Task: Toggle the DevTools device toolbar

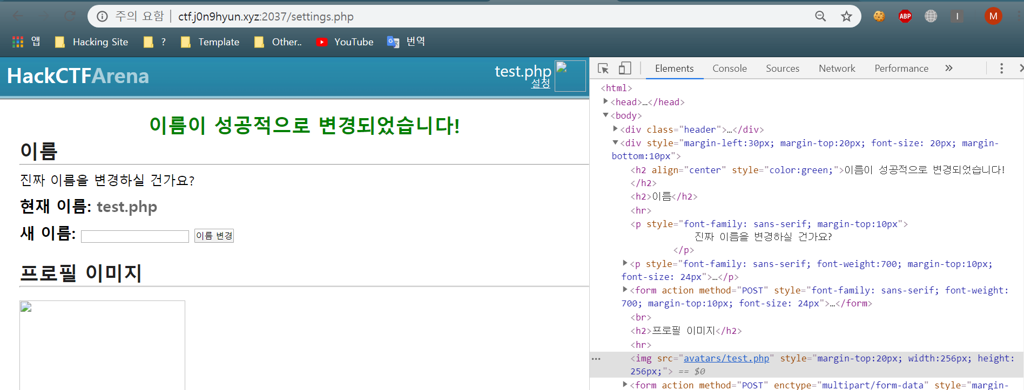Action: [x=625, y=69]
